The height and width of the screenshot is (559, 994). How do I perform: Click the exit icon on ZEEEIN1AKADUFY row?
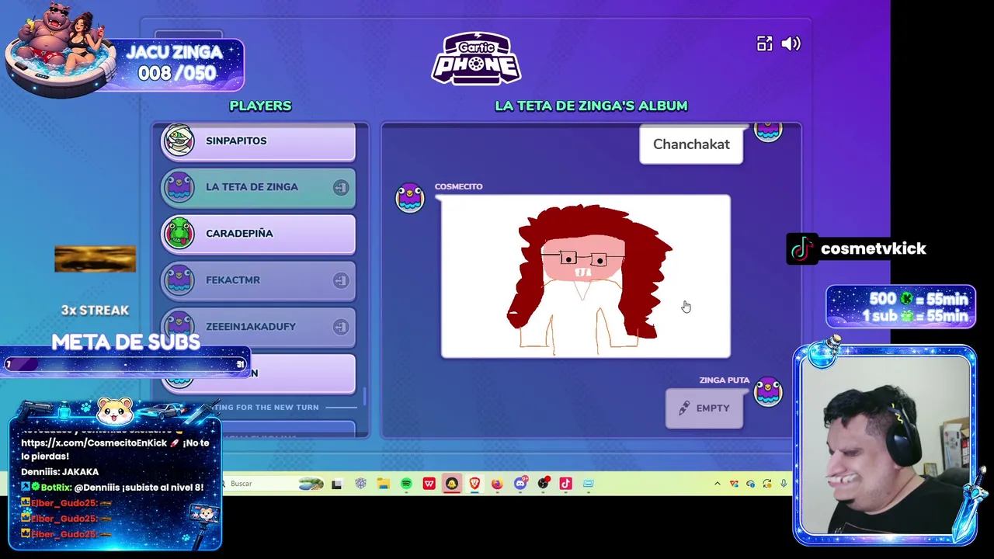pos(341,327)
